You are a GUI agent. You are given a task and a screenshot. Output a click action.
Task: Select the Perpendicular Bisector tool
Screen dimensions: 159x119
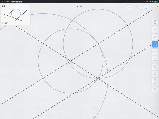point(155,52)
